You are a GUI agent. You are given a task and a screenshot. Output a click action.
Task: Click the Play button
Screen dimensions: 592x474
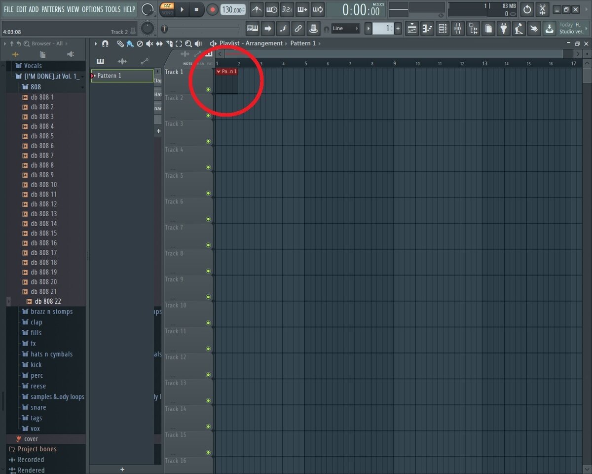[182, 9]
